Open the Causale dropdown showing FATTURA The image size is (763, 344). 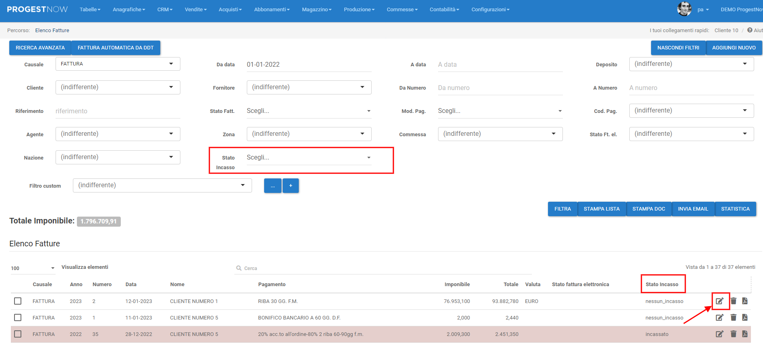(118, 64)
